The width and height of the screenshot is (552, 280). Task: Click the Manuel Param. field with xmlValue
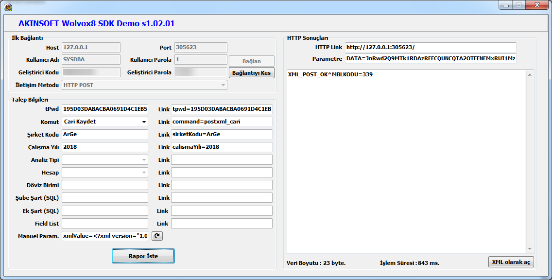tap(105, 236)
